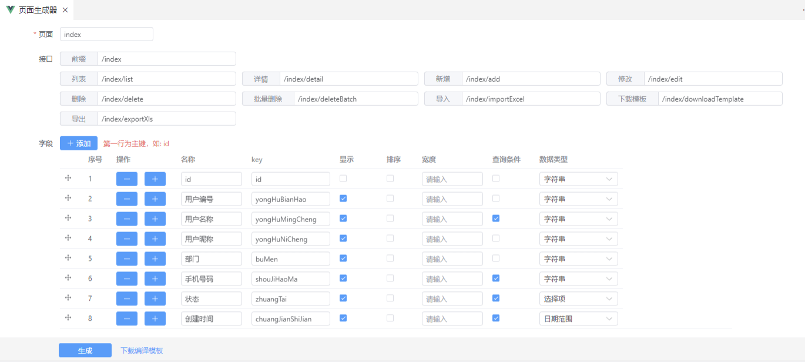Enable 排序 checkbox for 用户名称 row
805x363 pixels.
click(390, 219)
